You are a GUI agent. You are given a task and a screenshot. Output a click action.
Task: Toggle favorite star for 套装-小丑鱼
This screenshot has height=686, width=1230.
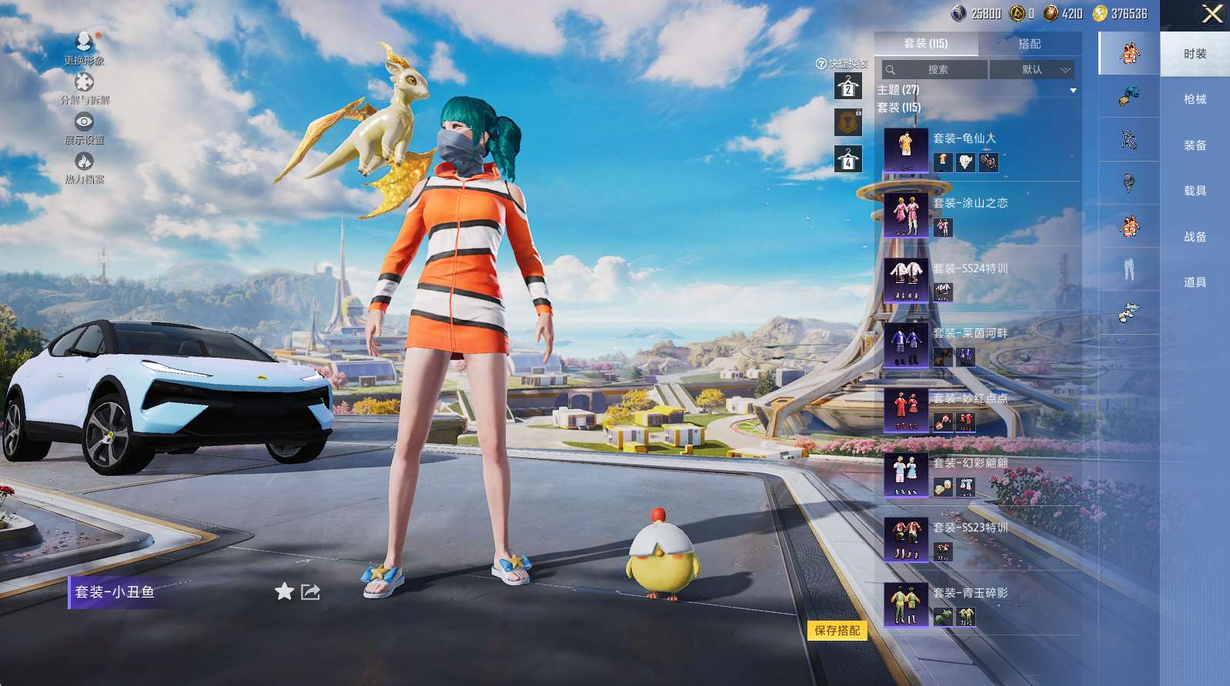coord(284,591)
